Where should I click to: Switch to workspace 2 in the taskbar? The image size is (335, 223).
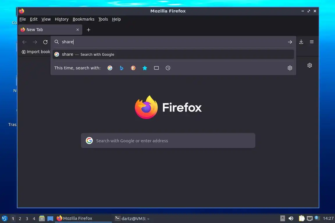tap(20, 219)
